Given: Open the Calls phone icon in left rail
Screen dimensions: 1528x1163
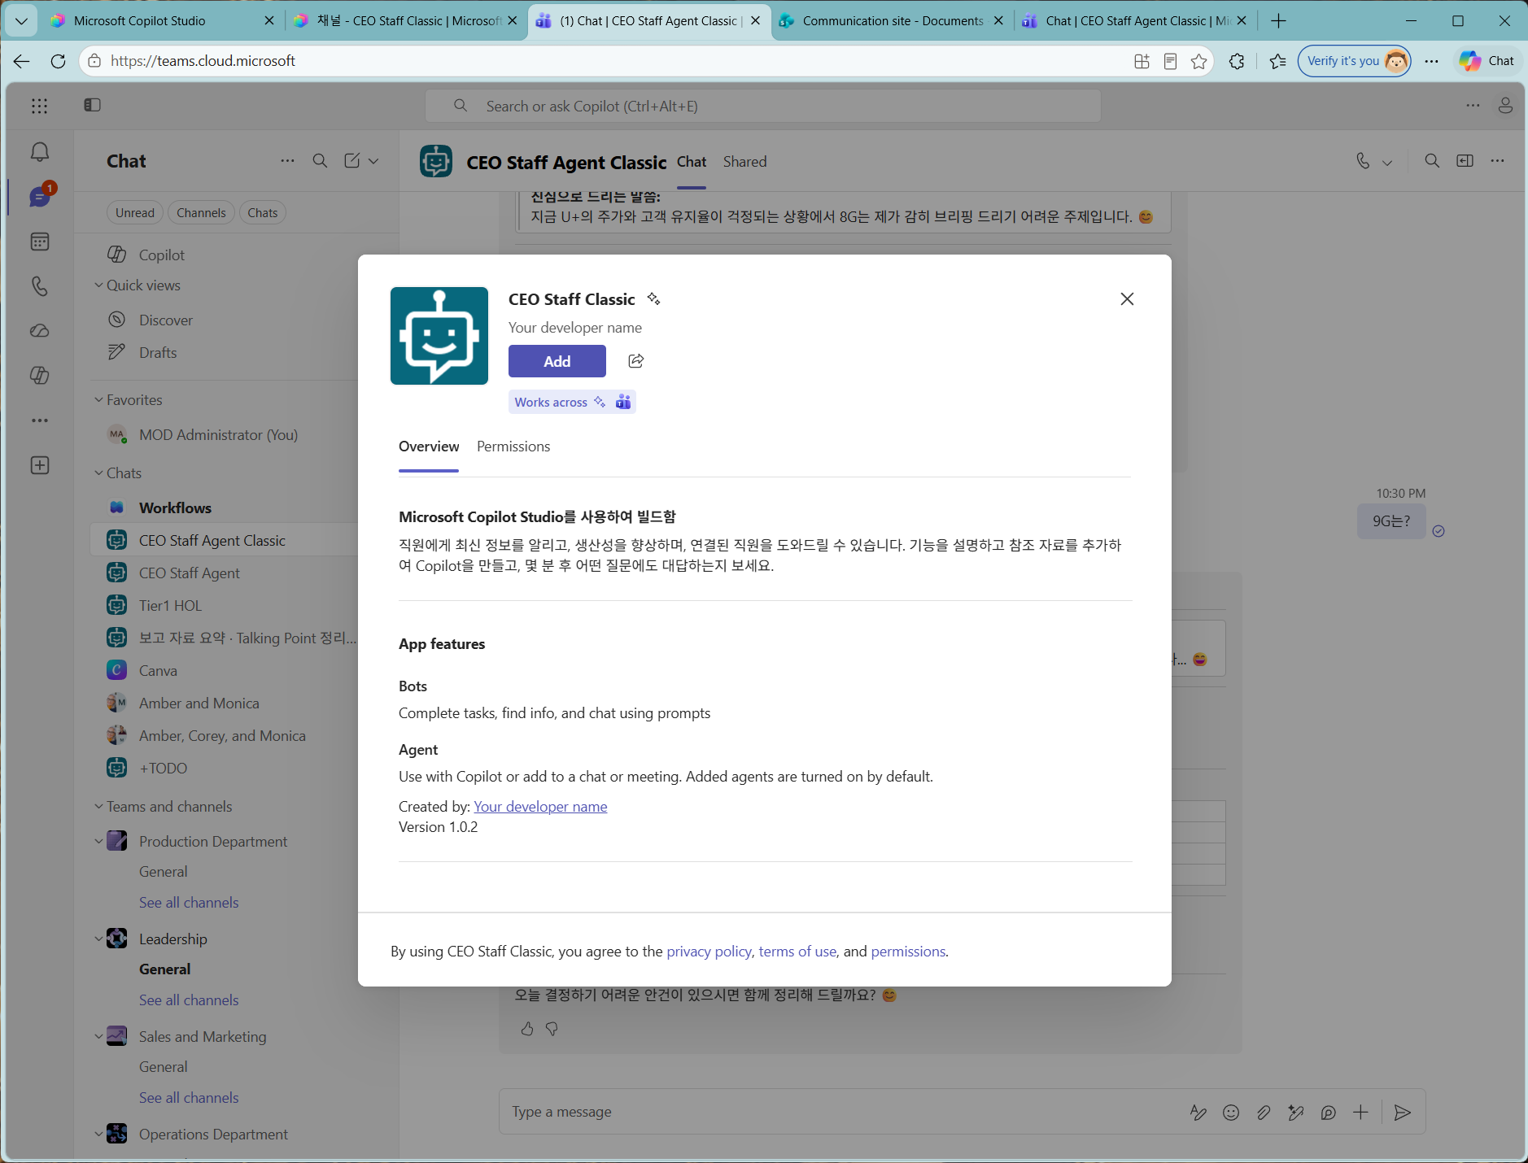Looking at the screenshot, I should point(40,286).
